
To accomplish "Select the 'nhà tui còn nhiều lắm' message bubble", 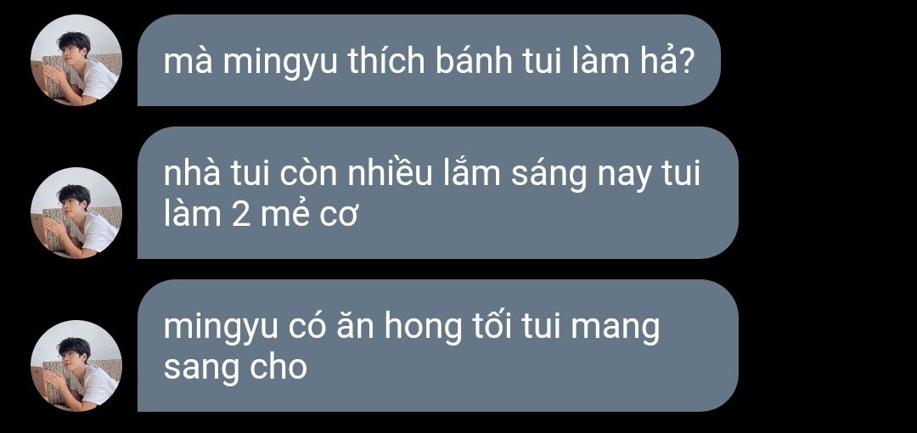I will point(438,193).
